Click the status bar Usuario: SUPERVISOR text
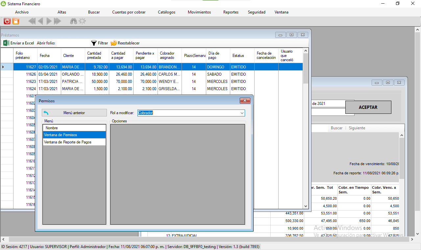This screenshot has width=421, height=250. coord(48,247)
